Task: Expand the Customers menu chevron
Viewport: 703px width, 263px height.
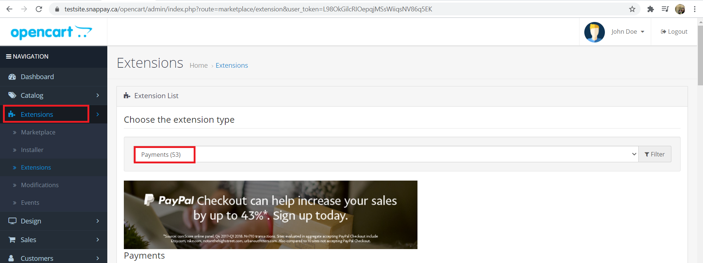Action: [98, 258]
